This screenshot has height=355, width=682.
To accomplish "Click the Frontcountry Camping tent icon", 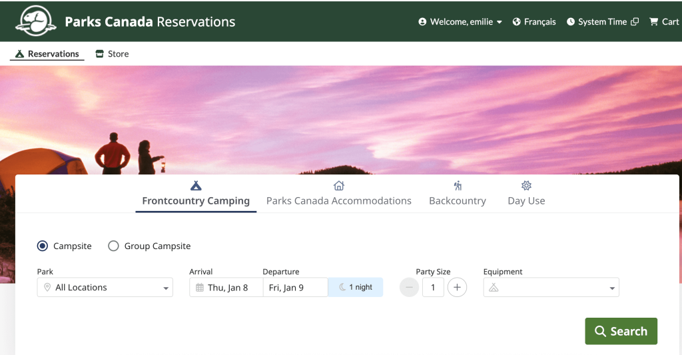I will 196,186.
